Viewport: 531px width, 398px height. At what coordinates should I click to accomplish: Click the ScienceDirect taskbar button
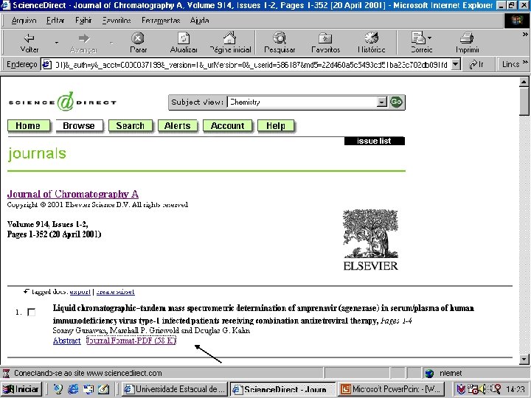pyautogui.click(x=282, y=389)
